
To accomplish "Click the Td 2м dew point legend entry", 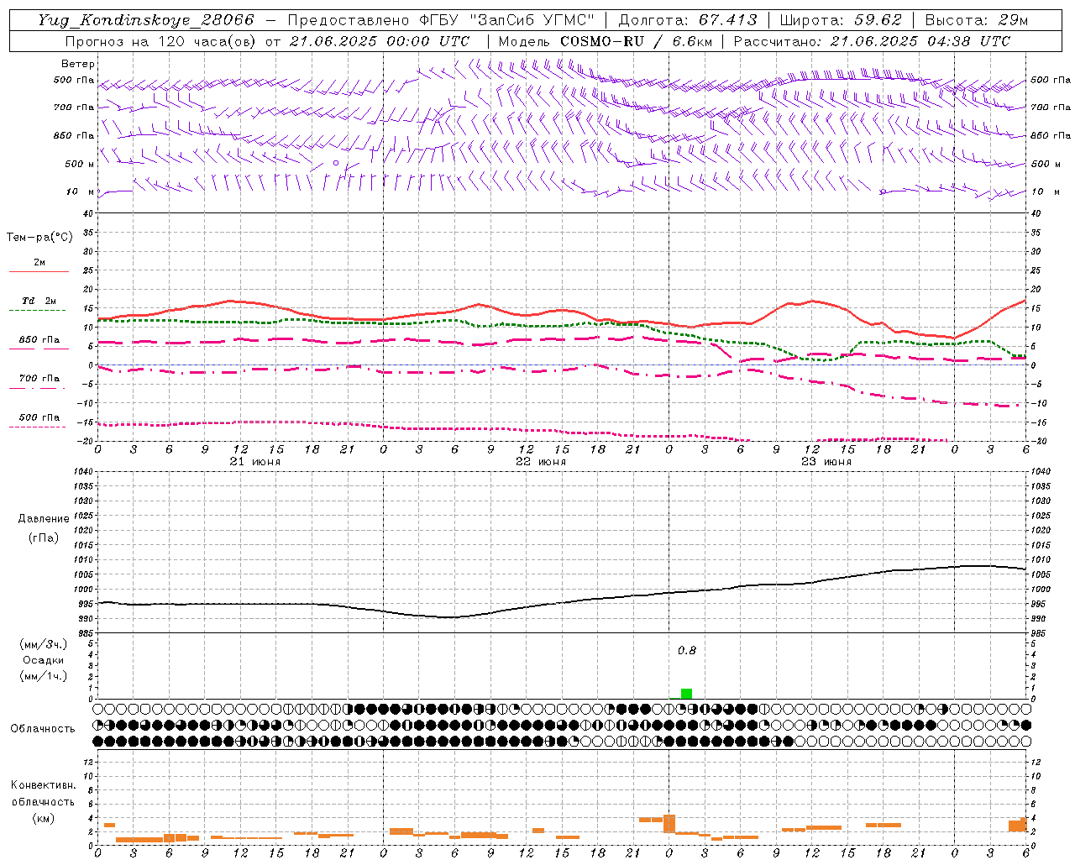I will [39, 301].
